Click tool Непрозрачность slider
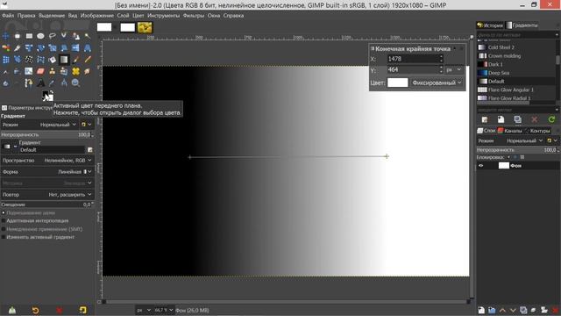Screen dimensions: 561x316 pos(47,134)
